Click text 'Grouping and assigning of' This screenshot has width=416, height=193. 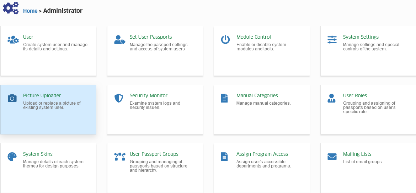(x=369, y=103)
